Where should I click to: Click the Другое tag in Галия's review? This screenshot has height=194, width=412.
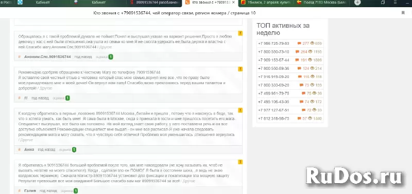point(188,181)
